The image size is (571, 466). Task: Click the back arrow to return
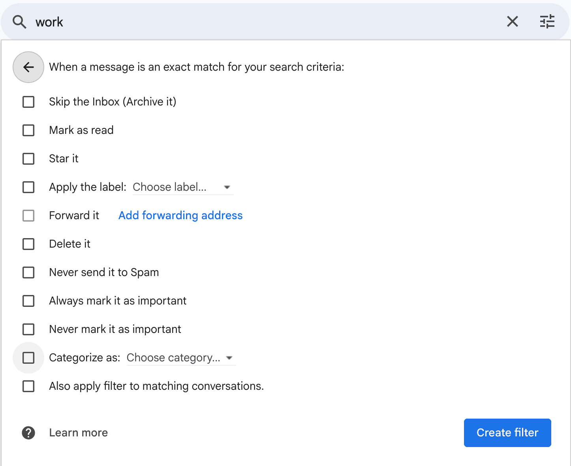click(28, 67)
